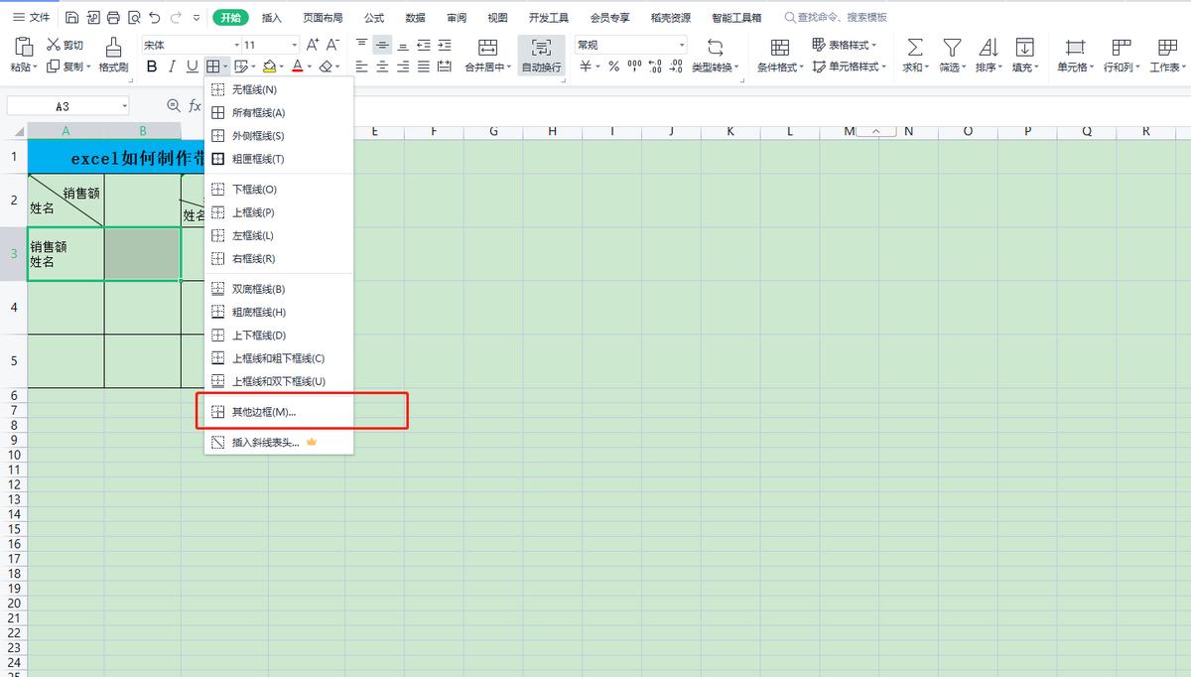The image size is (1191, 677).
Task: Click the increase font size icon
Action: tap(313, 45)
